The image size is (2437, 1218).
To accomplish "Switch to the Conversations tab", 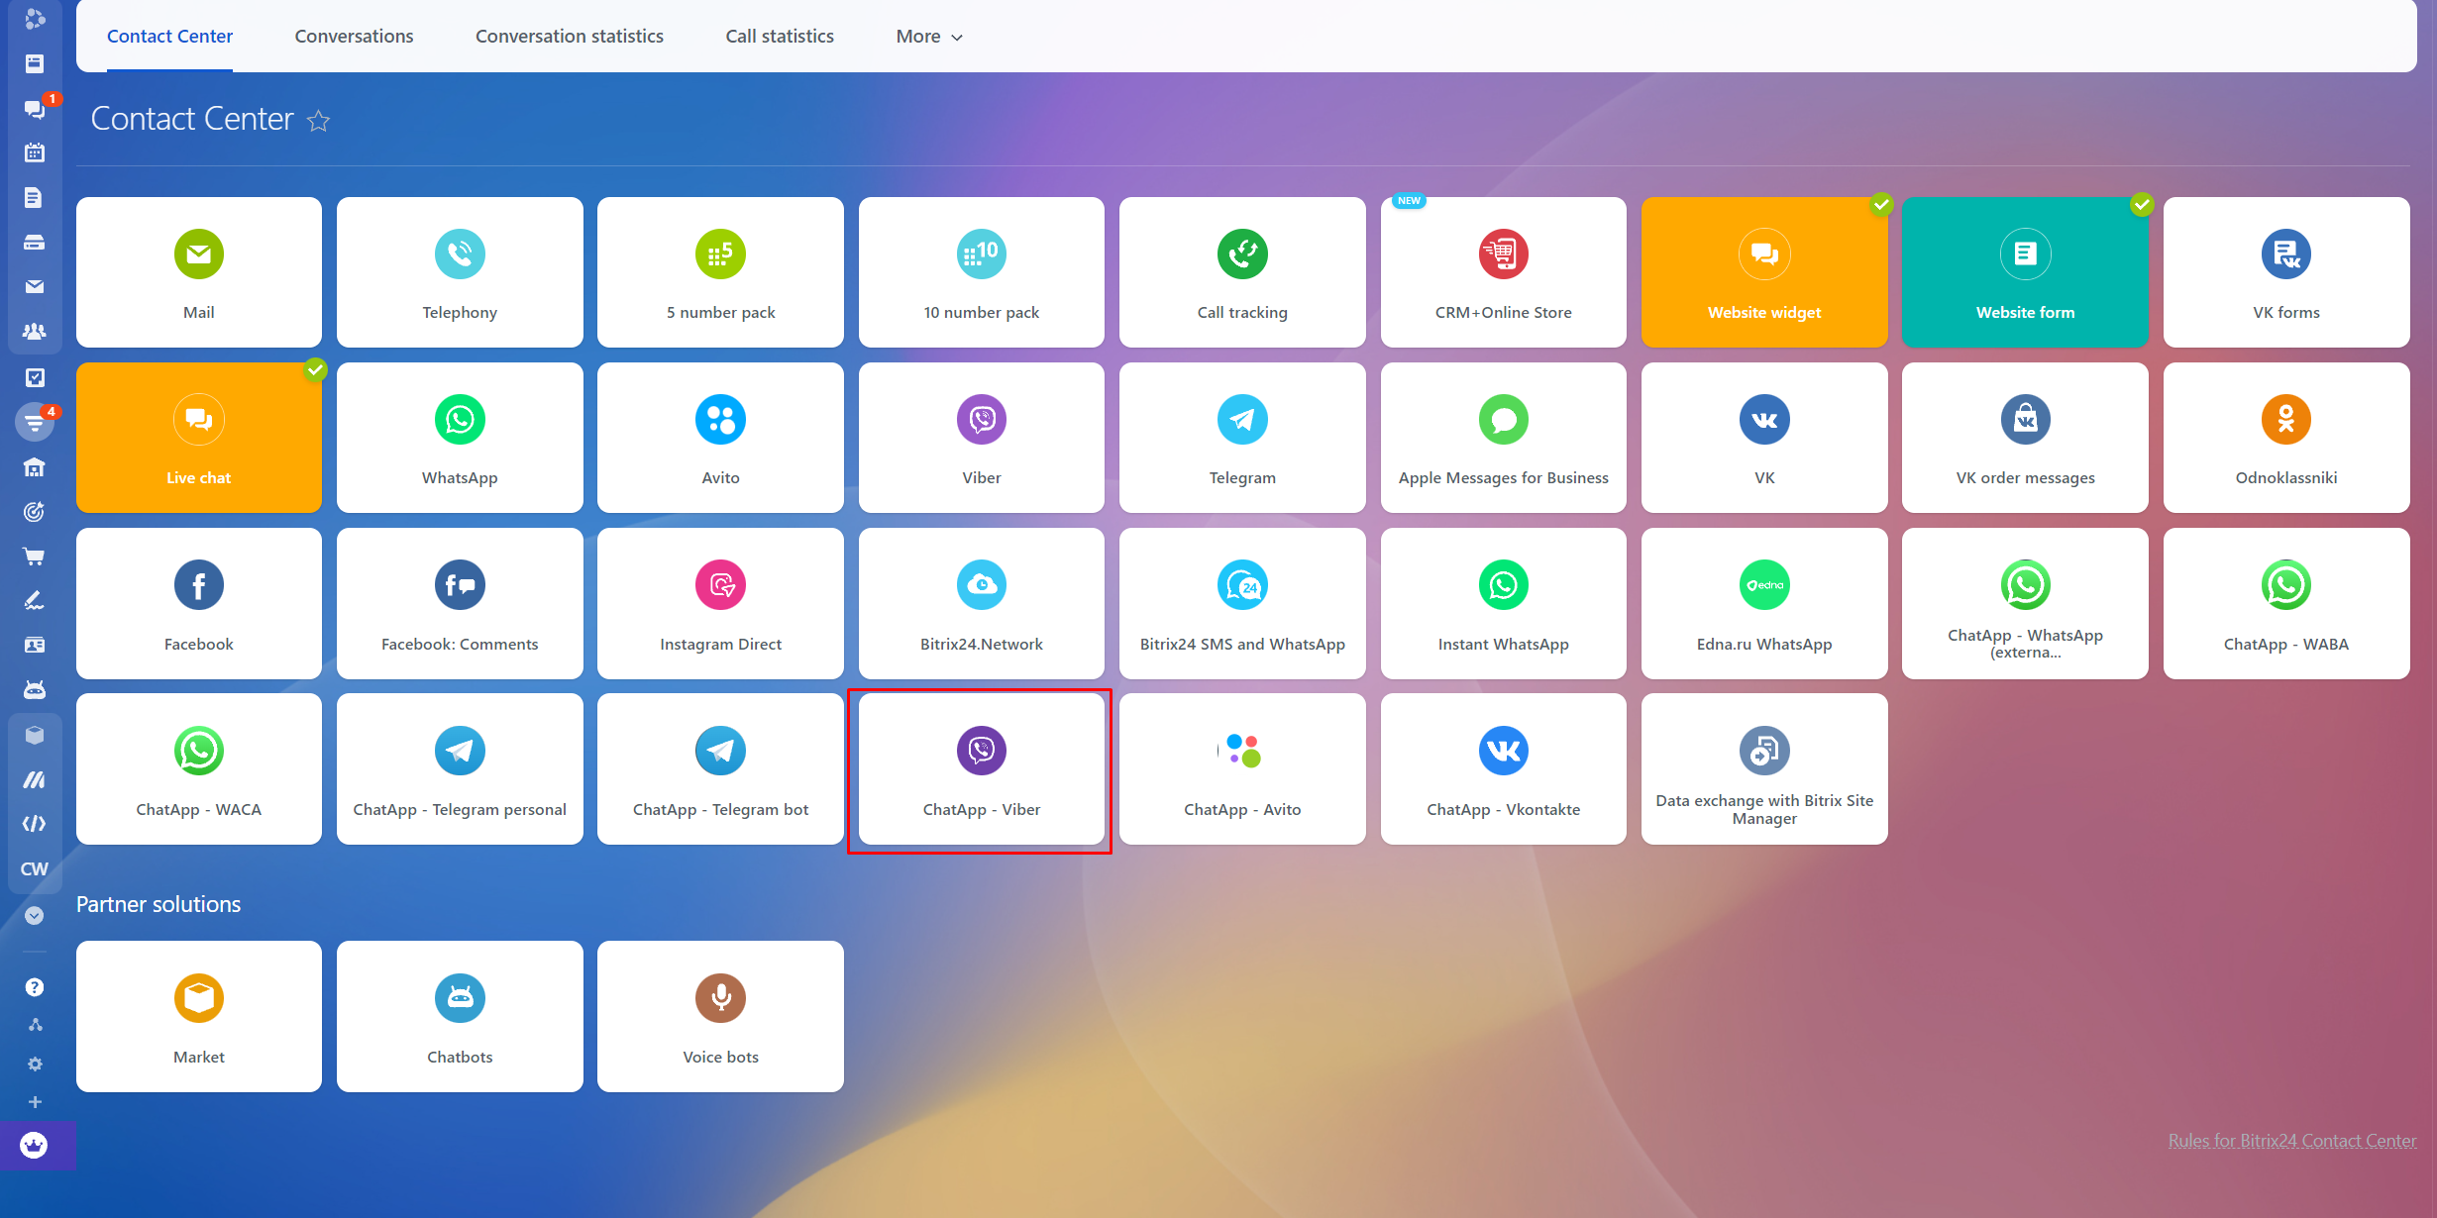I will 354,37.
